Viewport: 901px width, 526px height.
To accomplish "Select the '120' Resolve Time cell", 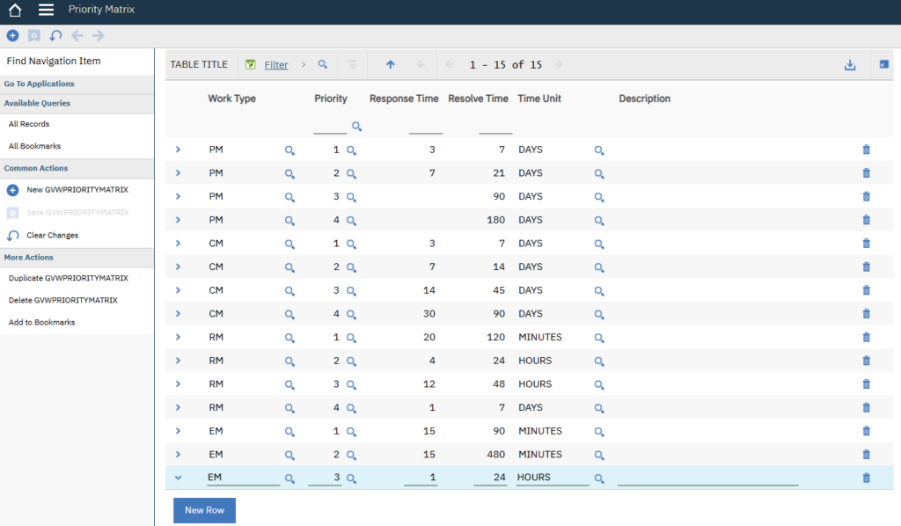I will click(496, 337).
